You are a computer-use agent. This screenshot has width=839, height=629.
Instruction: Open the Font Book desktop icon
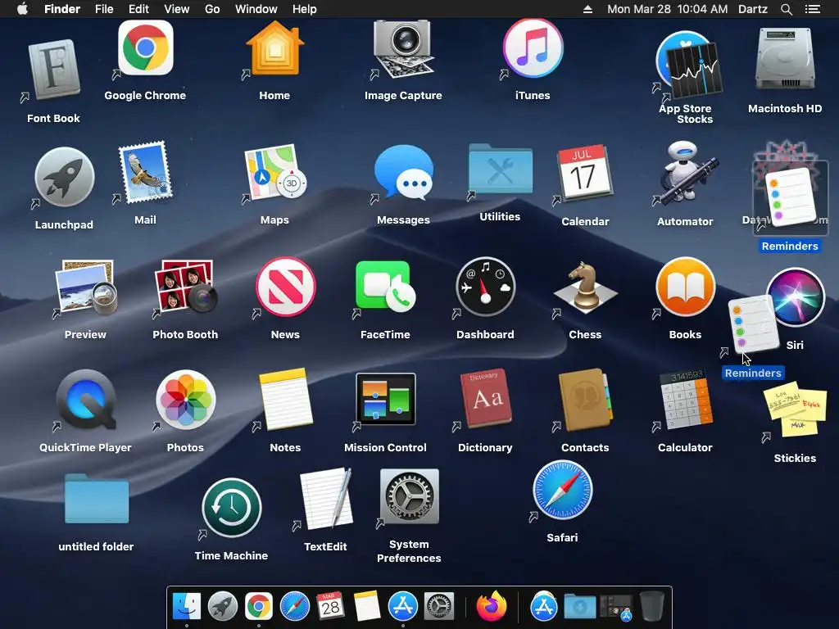click(x=54, y=70)
